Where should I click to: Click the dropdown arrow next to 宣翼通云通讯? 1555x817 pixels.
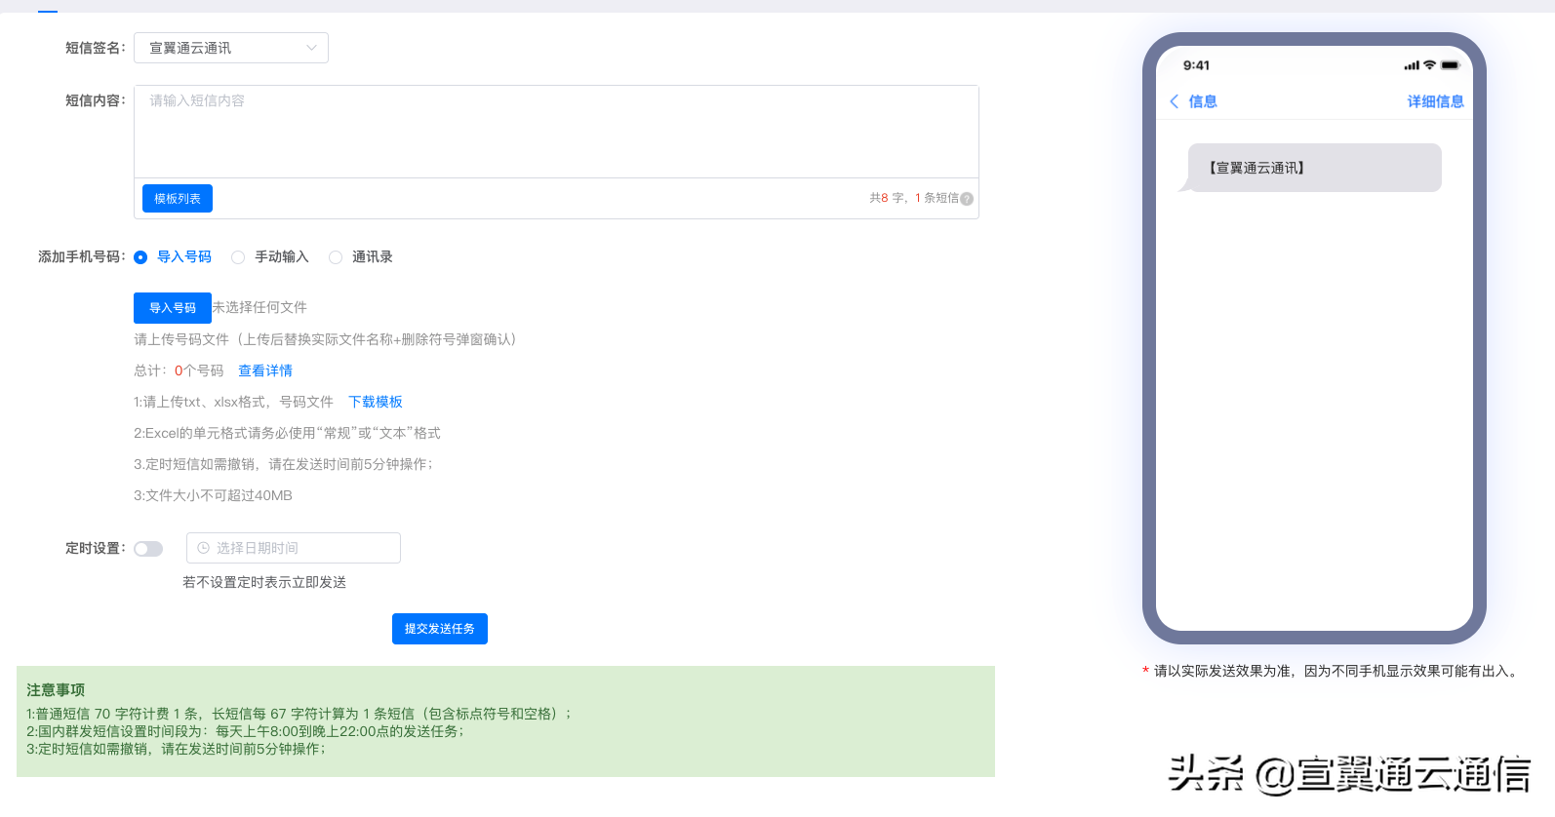click(311, 47)
